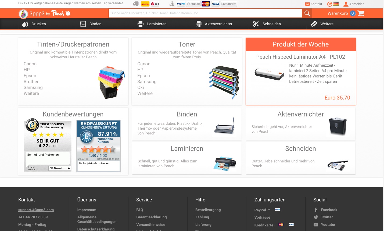Open the Bestellvorgang help link
The image size is (384, 231).
[208, 210]
